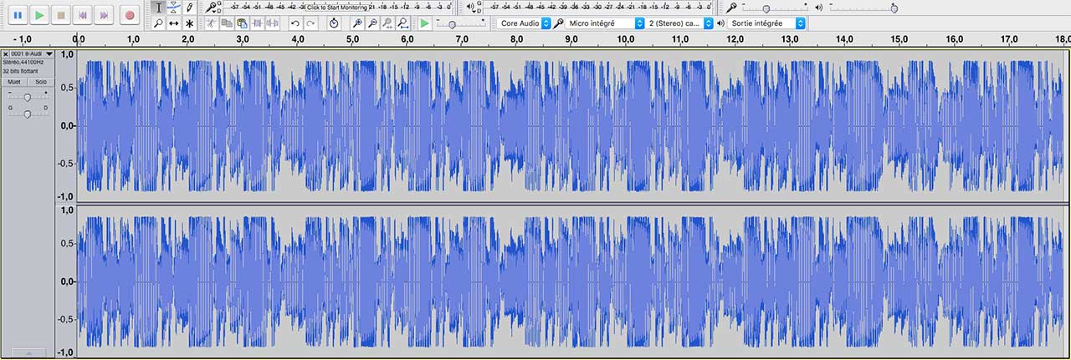Click the Undo arrow
The height and width of the screenshot is (360, 1071).
(x=295, y=23)
